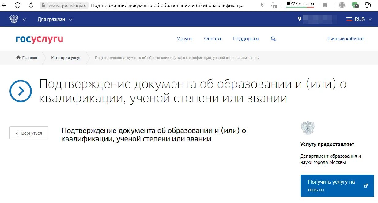
Task: Click the Услугу предоставляет heading
Action: click(x=327, y=144)
